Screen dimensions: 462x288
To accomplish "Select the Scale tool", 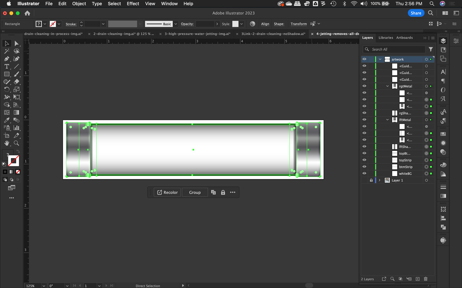I will pos(16,89).
